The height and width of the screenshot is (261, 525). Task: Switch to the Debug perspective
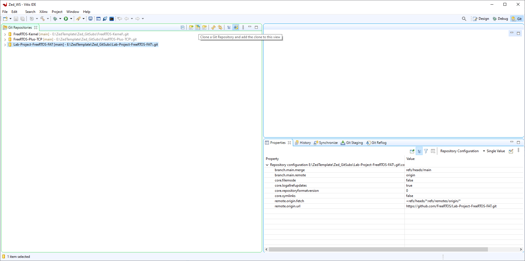pos(500,19)
